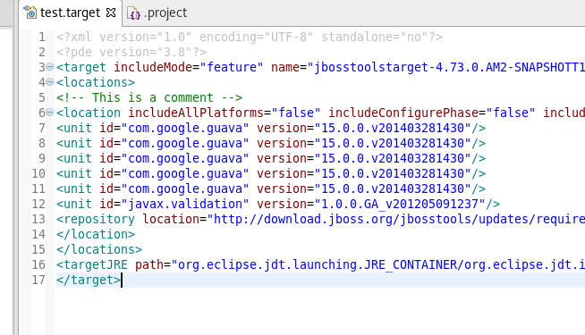Viewport: 585px width, 335px height.
Task: Click version 1.0.0.GA_v201205091237 value
Action: [x=400, y=205]
